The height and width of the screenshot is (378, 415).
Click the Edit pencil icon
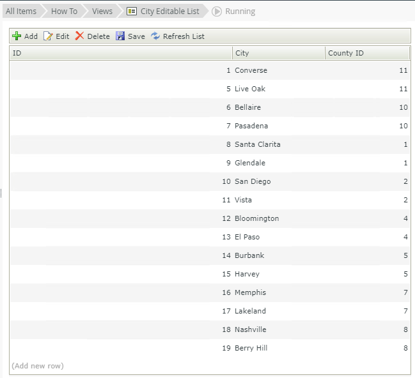[x=48, y=36]
